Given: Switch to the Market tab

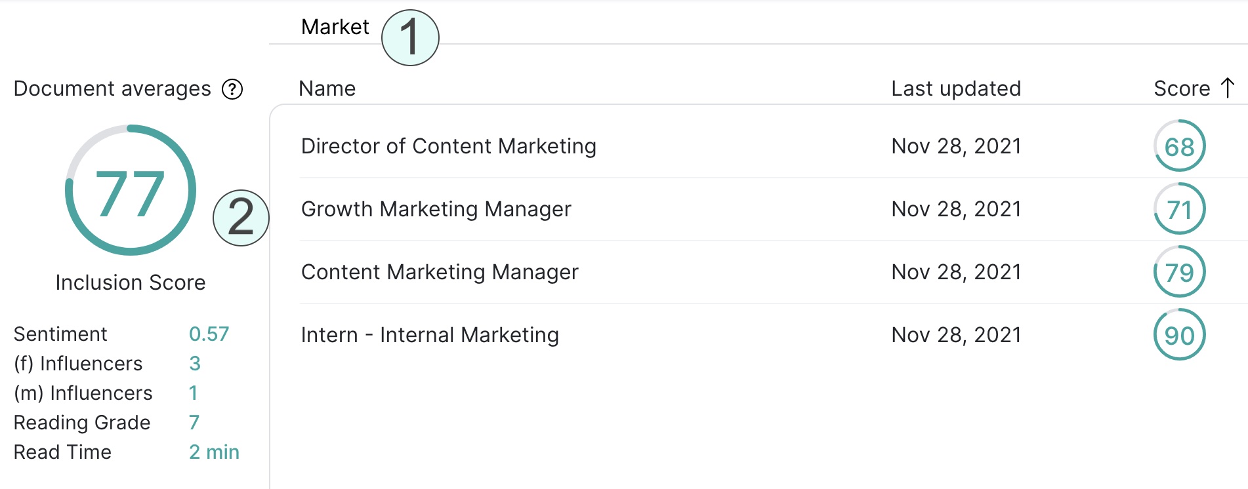Looking at the screenshot, I should click(x=335, y=27).
